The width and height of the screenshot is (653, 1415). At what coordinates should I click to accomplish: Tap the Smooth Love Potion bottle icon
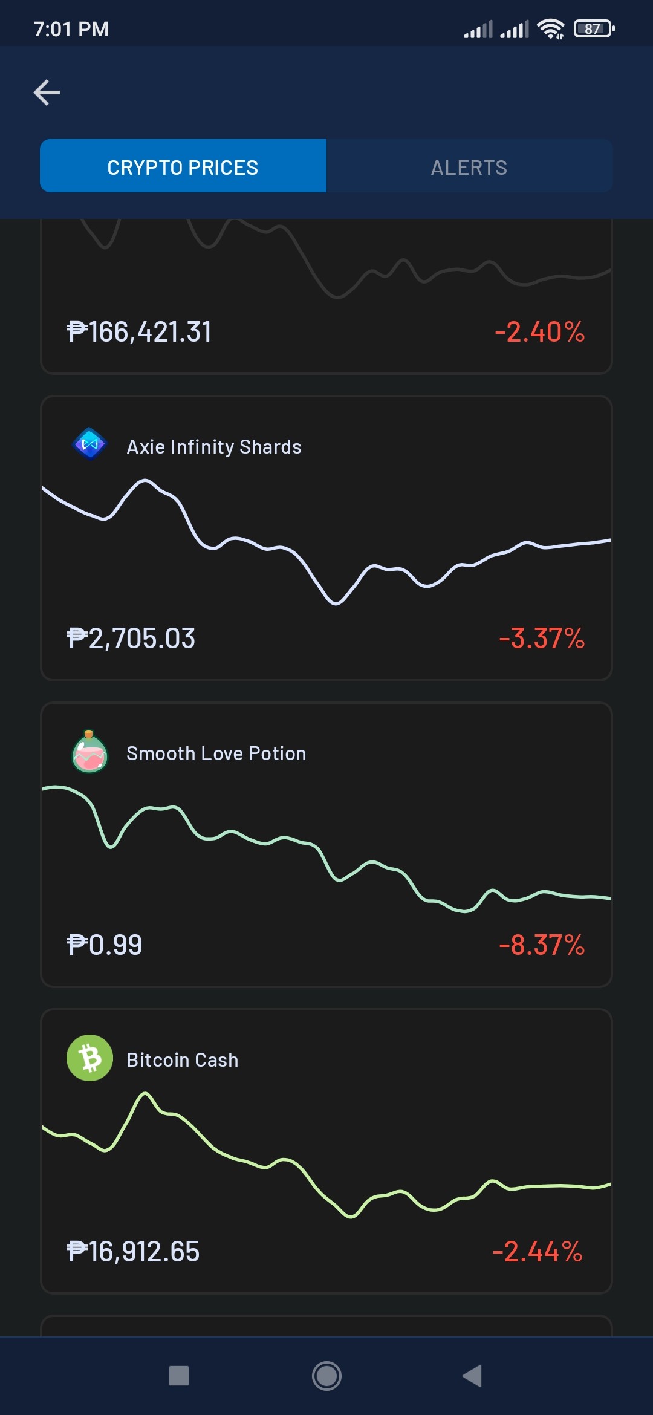click(x=89, y=752)
